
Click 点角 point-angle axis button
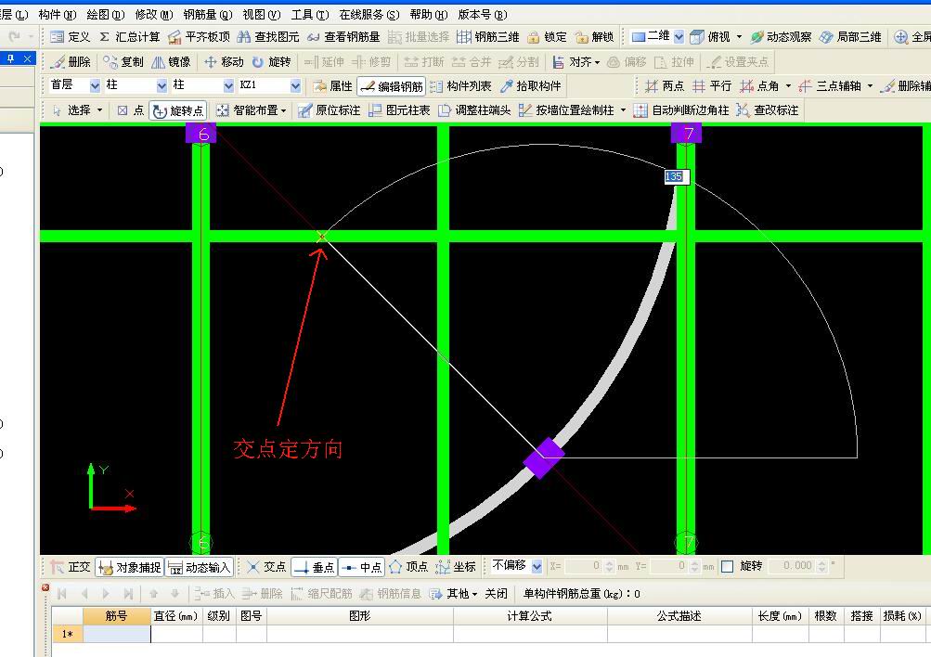(x=759, y=86)
